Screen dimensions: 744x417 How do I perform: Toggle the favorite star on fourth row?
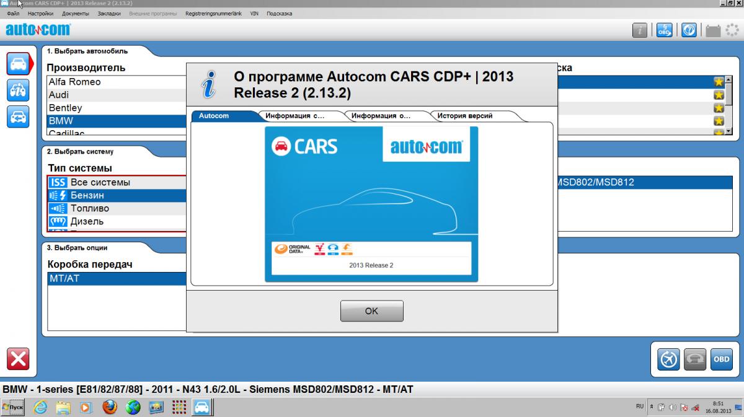(719, 121)
